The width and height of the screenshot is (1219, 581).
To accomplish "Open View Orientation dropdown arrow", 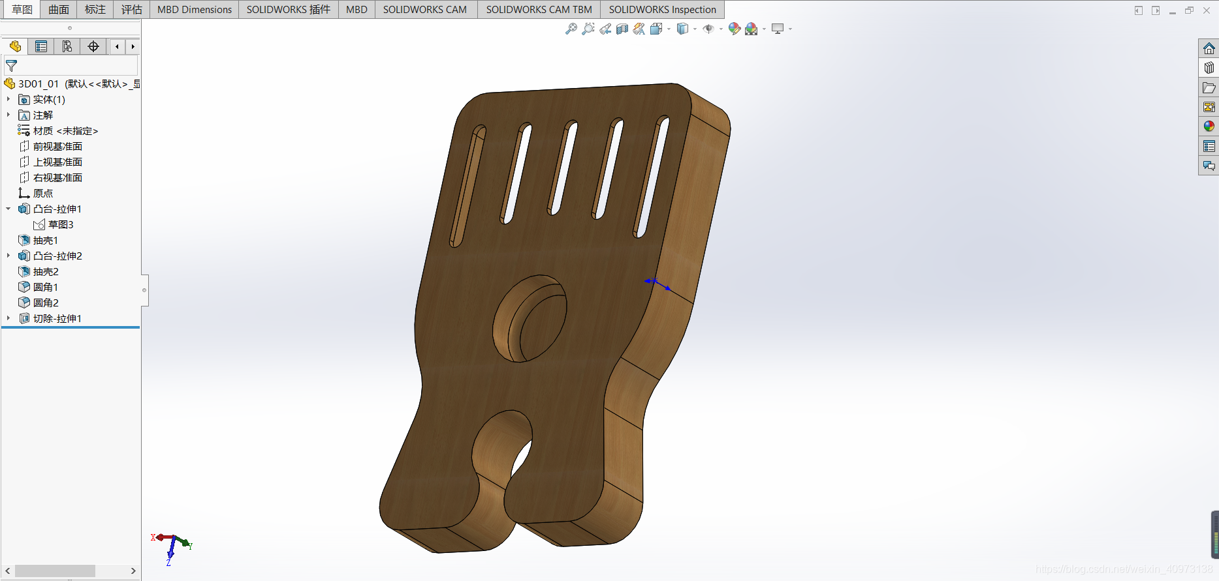I will tap(669, 29).
